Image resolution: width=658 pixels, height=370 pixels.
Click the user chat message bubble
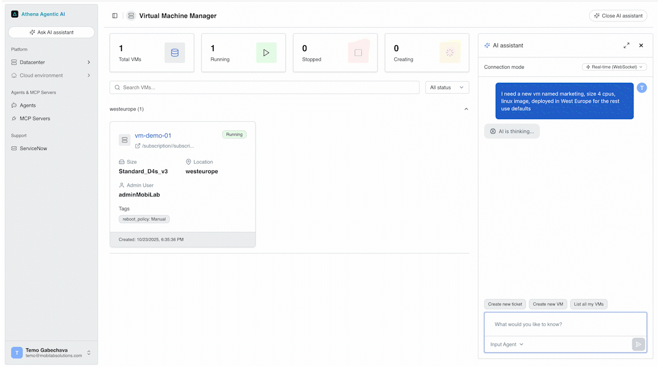tap(564, 101)
